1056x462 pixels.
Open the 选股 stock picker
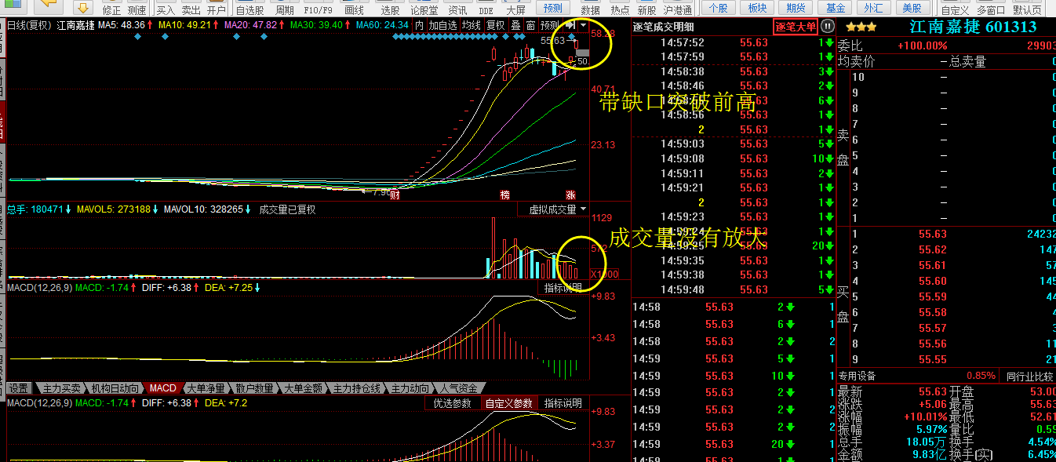click(390, 10)
